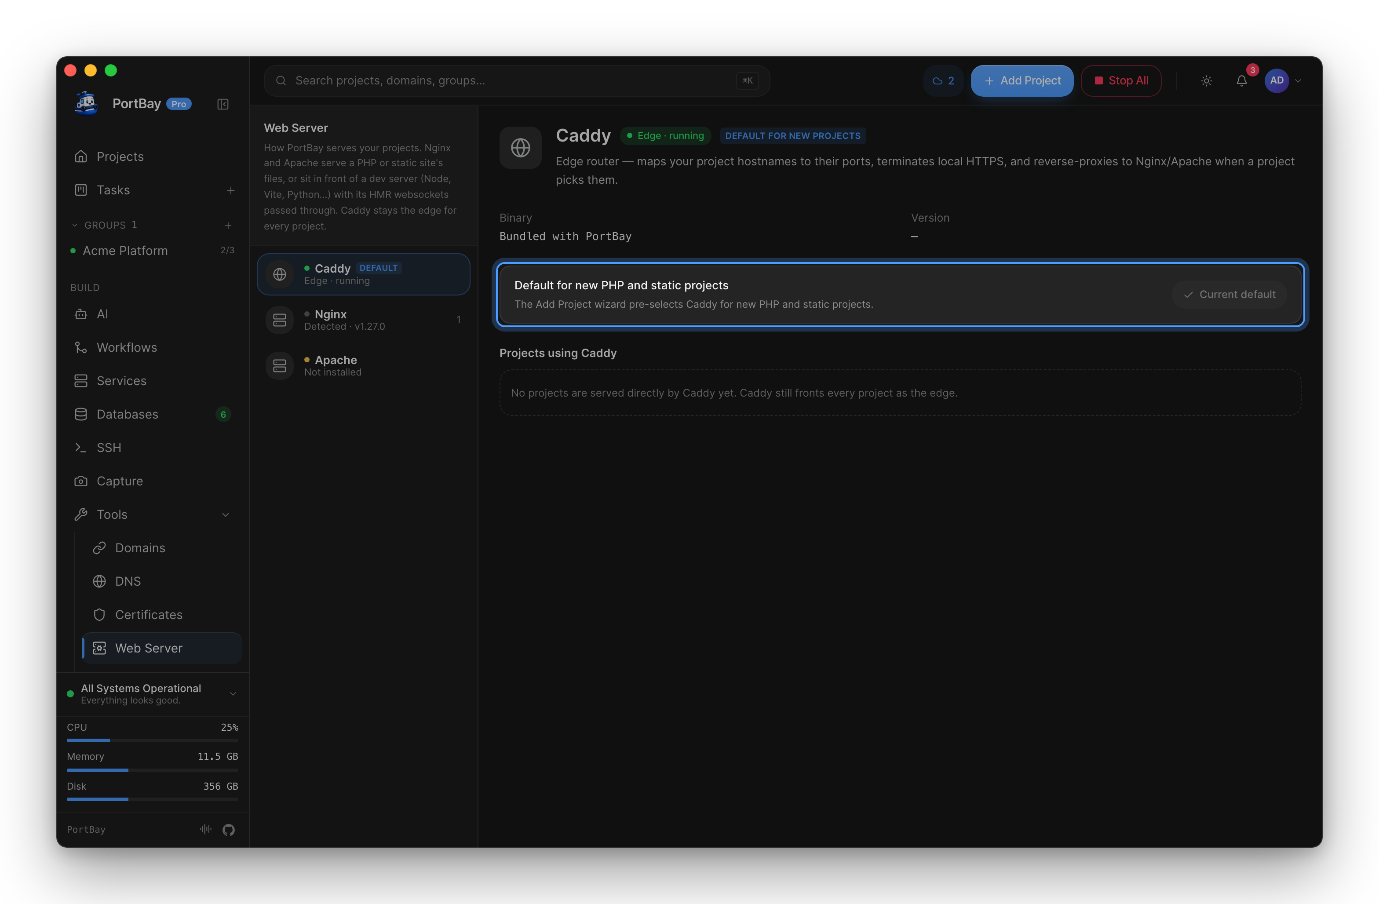Viewport: 1379px width, 904px height.
Task: Click Add Project button
Action: pyautogui.click(x=1022, y=81)
